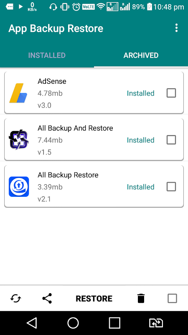
Task: Select the ARCHIVED tab
Action: 141,55
